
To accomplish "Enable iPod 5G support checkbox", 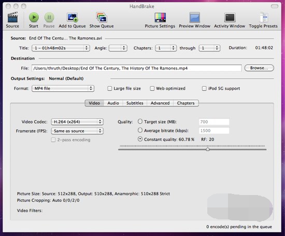I will [204, 88].
